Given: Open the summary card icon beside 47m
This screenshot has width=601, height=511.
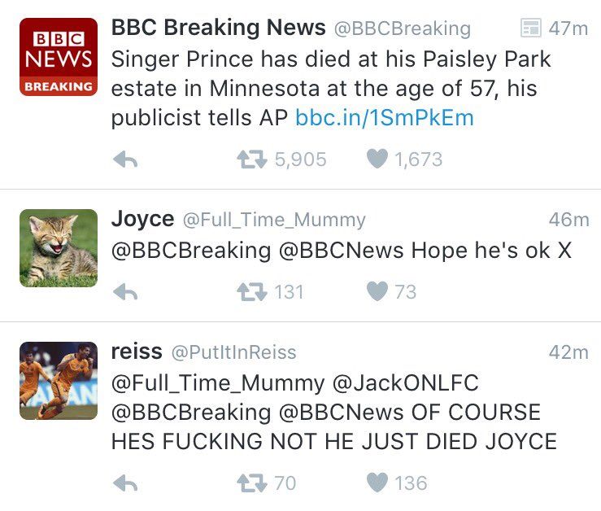Looking at the screenshot, I should pos(531,28).
